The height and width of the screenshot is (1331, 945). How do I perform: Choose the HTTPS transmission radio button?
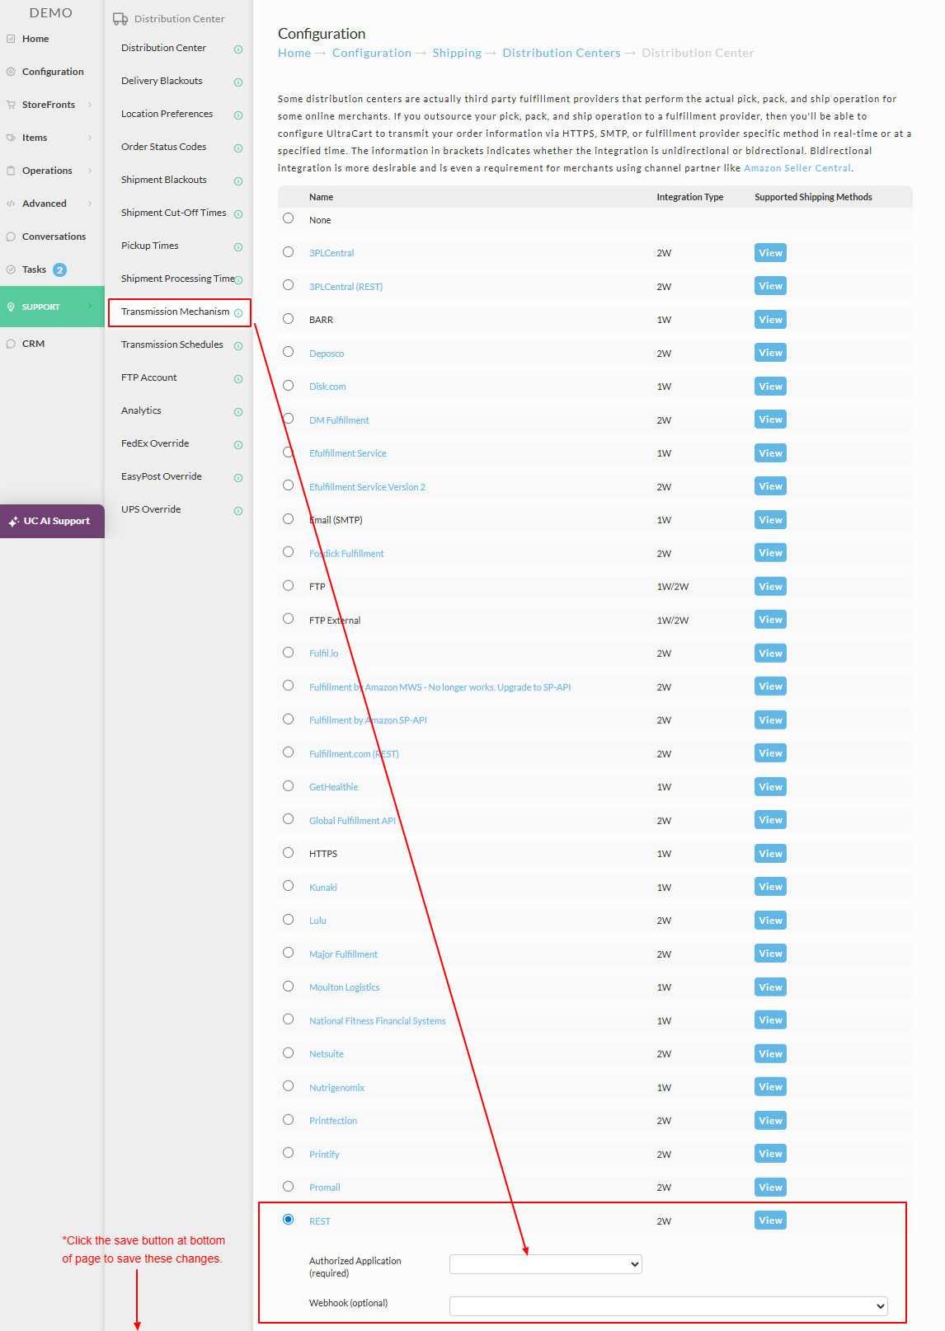(288, 852)
